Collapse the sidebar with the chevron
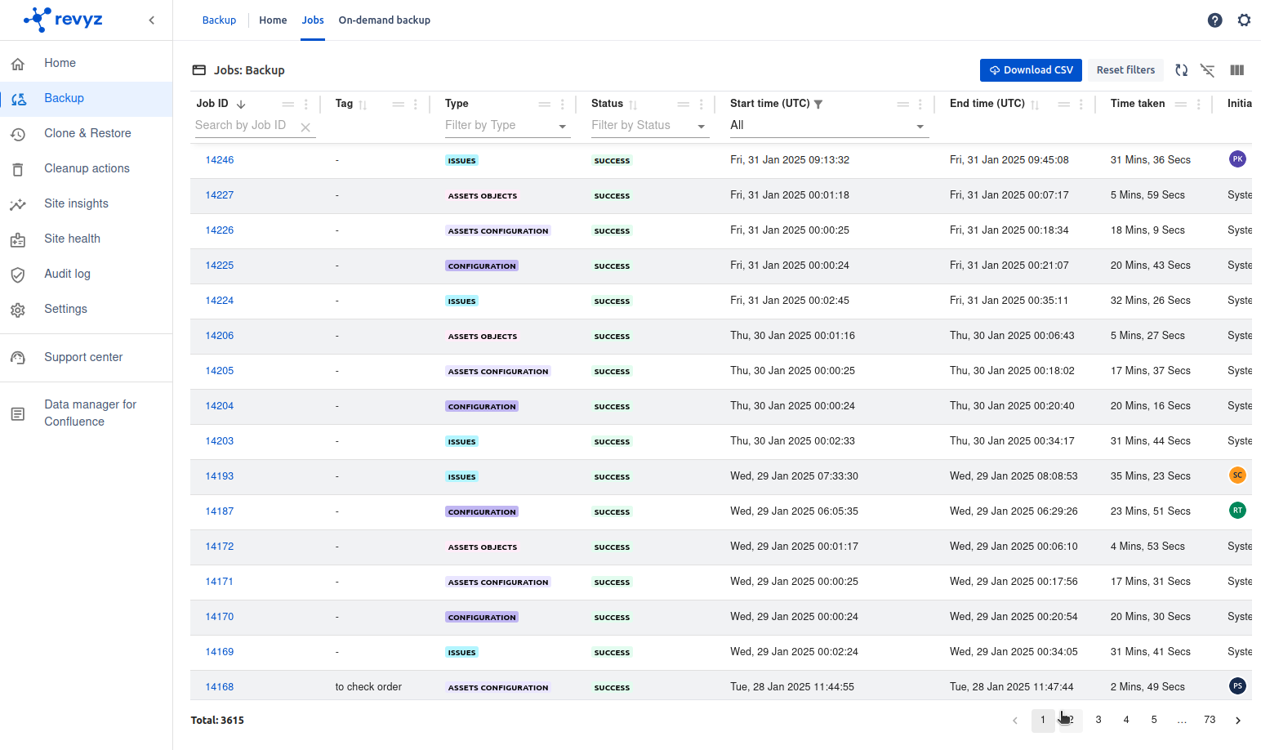 click(x=152, y=20)
